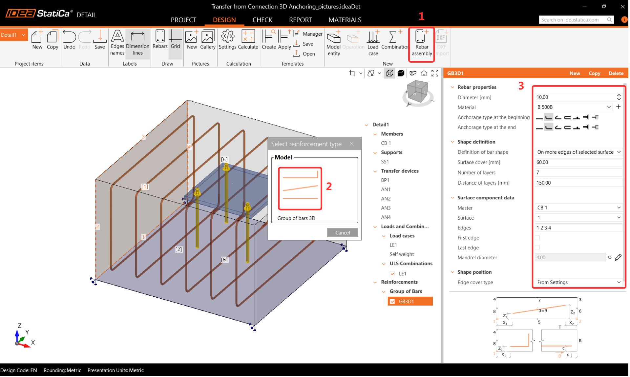Viewport: 630px width, 377px height.
Task: Collapse the Transfer devices tree node
Action: [375, 171]
